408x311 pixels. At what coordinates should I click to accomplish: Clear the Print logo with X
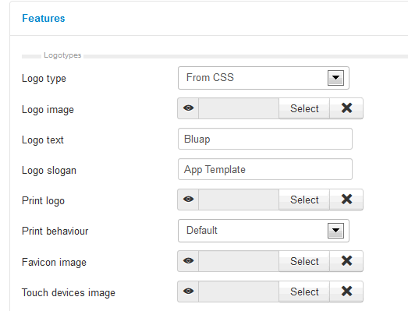[x=346, y=200]
